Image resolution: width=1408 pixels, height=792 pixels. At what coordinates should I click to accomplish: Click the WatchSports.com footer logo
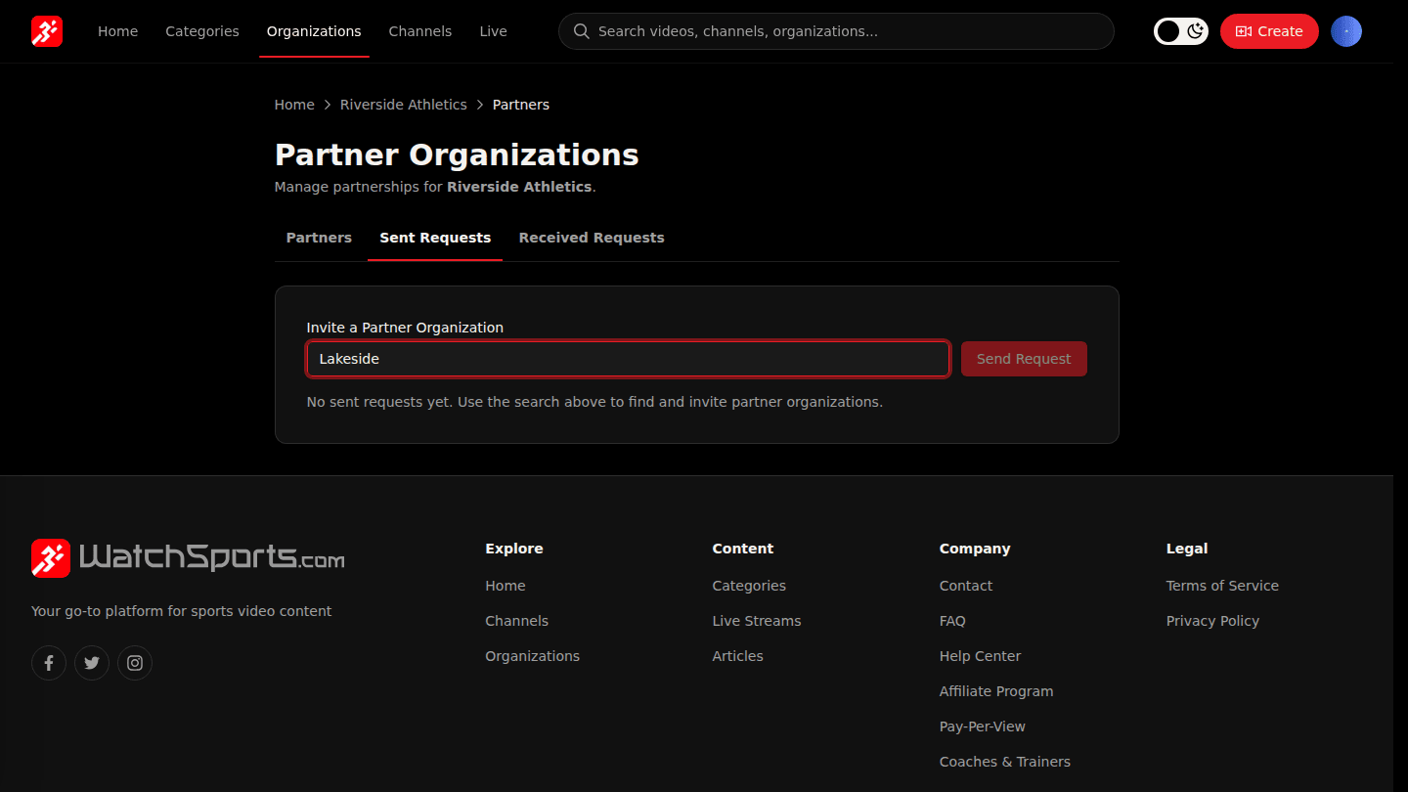click(188, 558)
